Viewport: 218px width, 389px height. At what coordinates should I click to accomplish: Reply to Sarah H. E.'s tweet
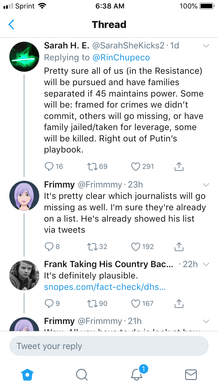tap(48, 167)
